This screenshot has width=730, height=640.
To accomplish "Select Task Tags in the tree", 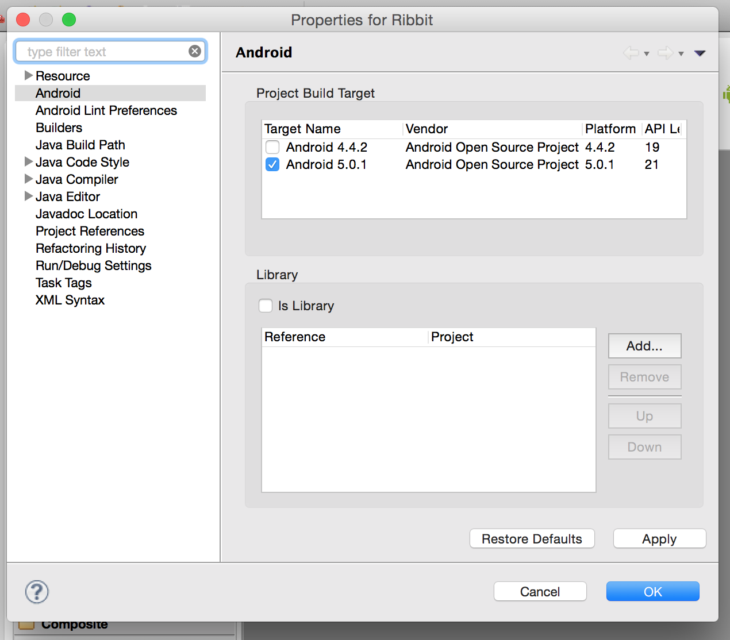I will click(x=64, y=283).
